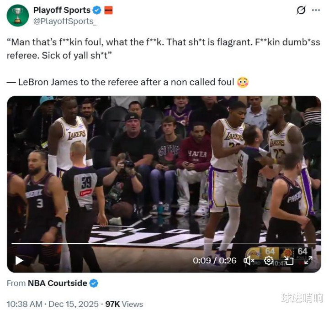Open the Playoff Sports trophy avatar
The width and height of the screenshot is (329, 310).
coord(18,16)
